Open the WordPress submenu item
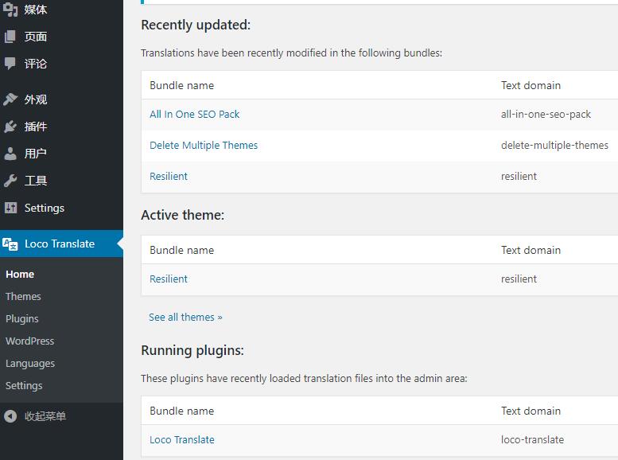The image size is (618, 460). tap(30, 341)
